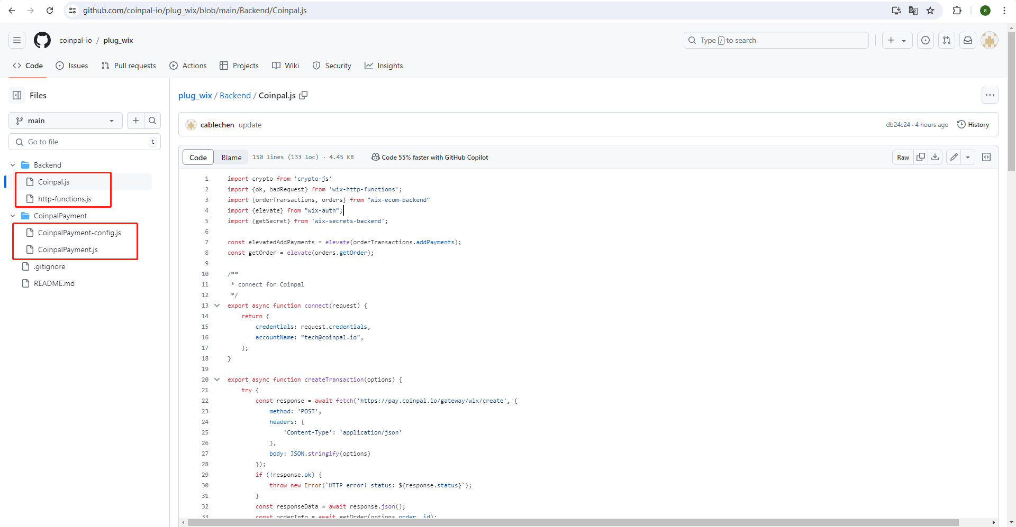This screenshot has width=1016, height=527.
Task: Click the translate page icon in address bar
Action: click(x=913, y=11)
